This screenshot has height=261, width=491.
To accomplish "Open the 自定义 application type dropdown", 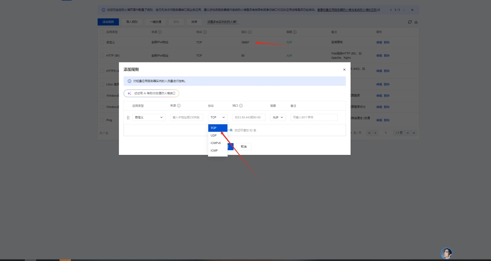I will (x=149, y=117).
